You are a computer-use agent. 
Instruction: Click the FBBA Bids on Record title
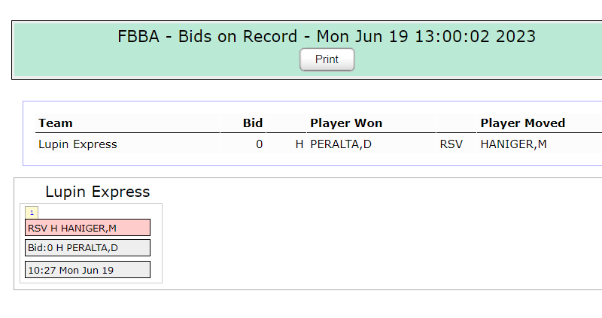click(327, 36)
